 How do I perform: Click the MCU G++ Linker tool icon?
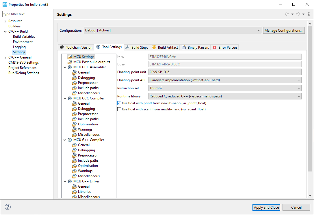[70, 181]
